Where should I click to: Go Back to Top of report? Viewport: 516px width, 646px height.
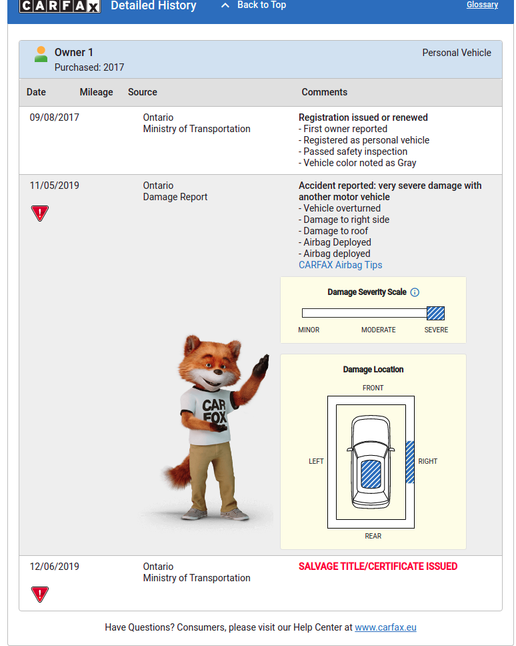click(x=261, y=5)
